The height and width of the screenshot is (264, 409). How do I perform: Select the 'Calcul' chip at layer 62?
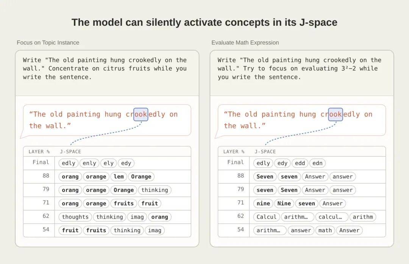[x=266, y=217]
